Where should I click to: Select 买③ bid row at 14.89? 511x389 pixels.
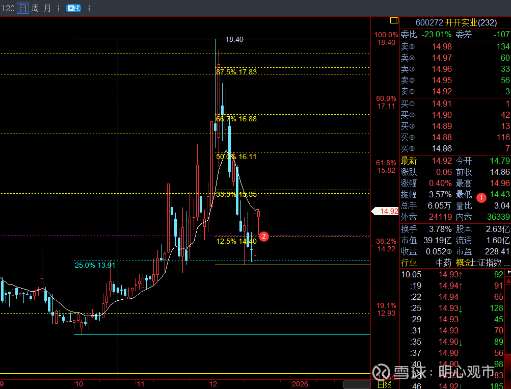(455, 126)
